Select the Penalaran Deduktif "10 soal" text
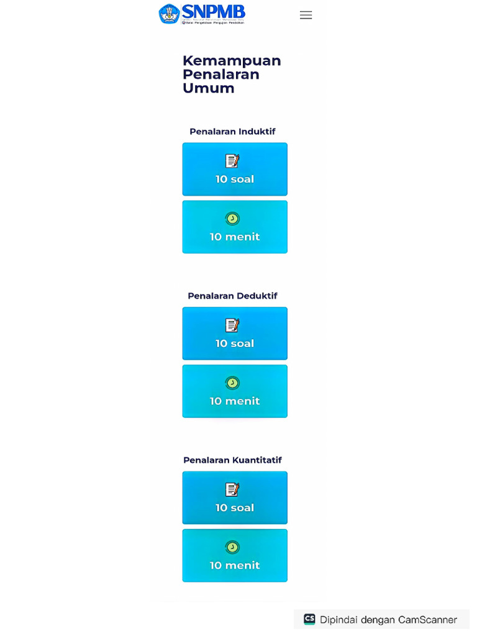 point(235,343)
